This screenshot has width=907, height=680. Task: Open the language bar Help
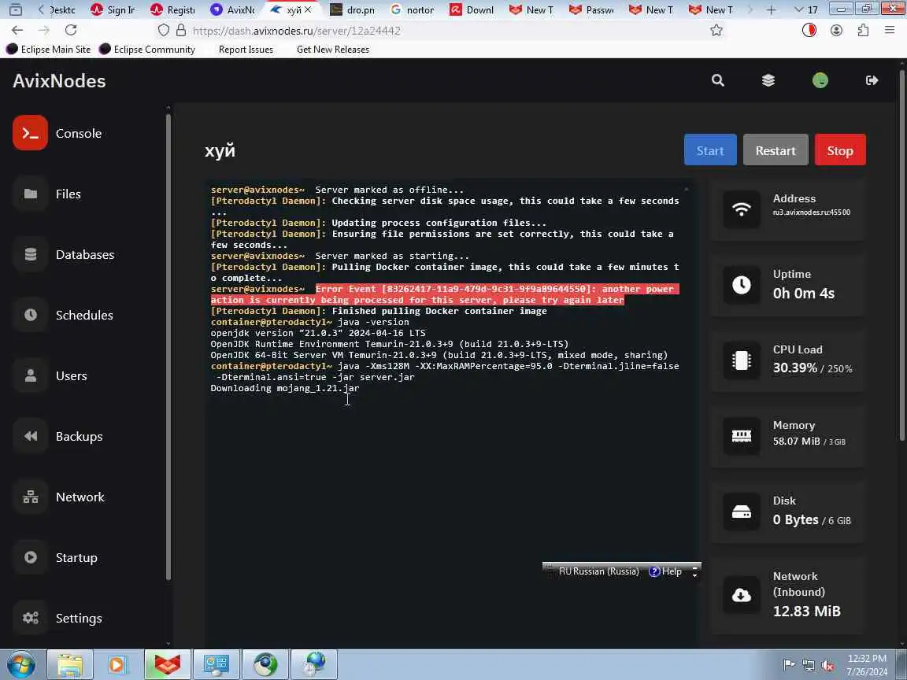coord(665,571)
